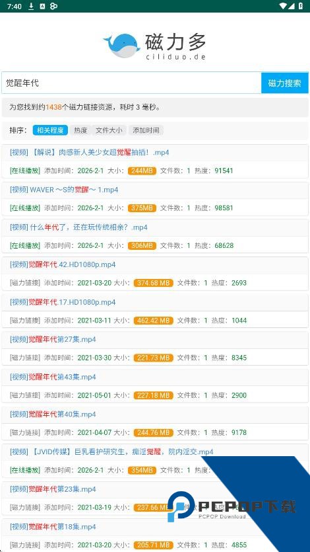This screenshot has height=552, width=310.
Task: Tap the 磁力多 site title text
Action: coord(175,42)
